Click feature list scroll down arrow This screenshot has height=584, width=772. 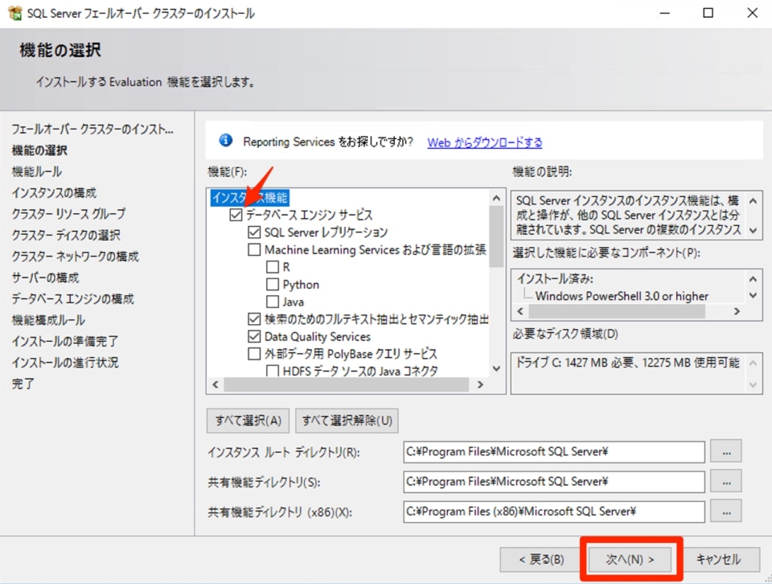pos(496,368)
